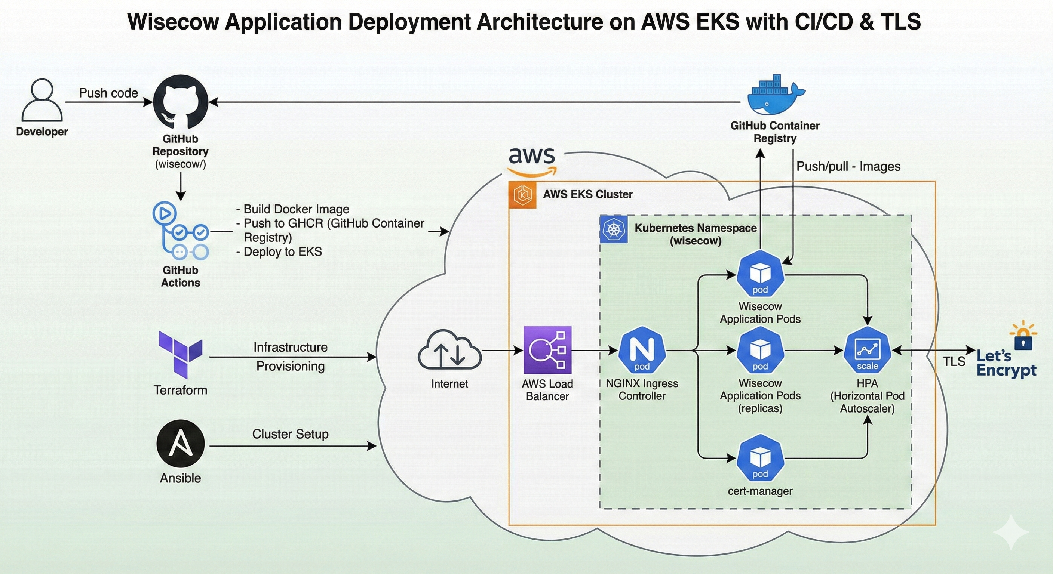Select the HPA scale hexagon icon

pos(867,350)
